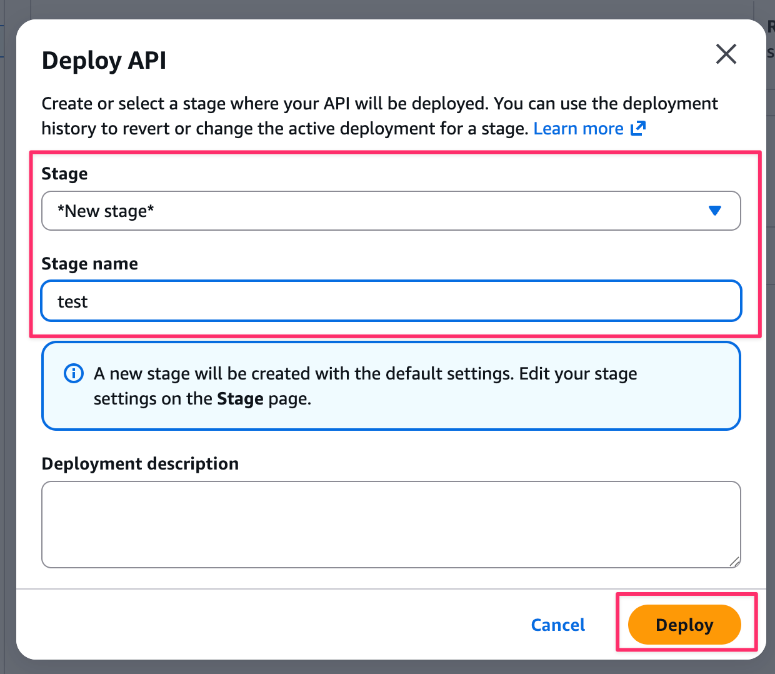Click the Stage field label

tap(64, 174)
